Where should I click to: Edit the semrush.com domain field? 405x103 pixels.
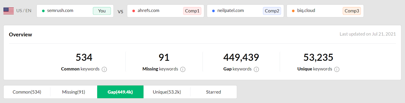point(75,11)
